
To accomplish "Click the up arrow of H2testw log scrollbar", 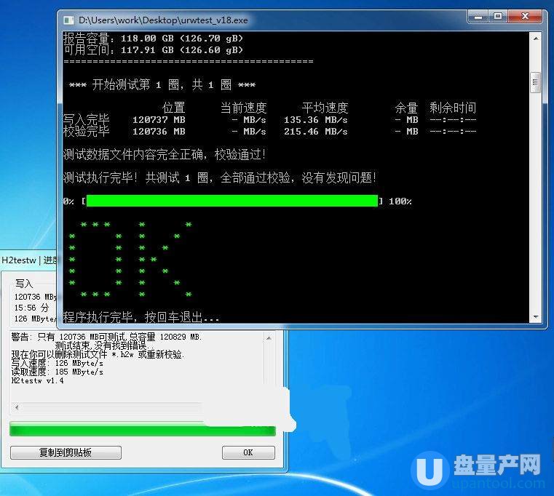I will click(269, 337).
